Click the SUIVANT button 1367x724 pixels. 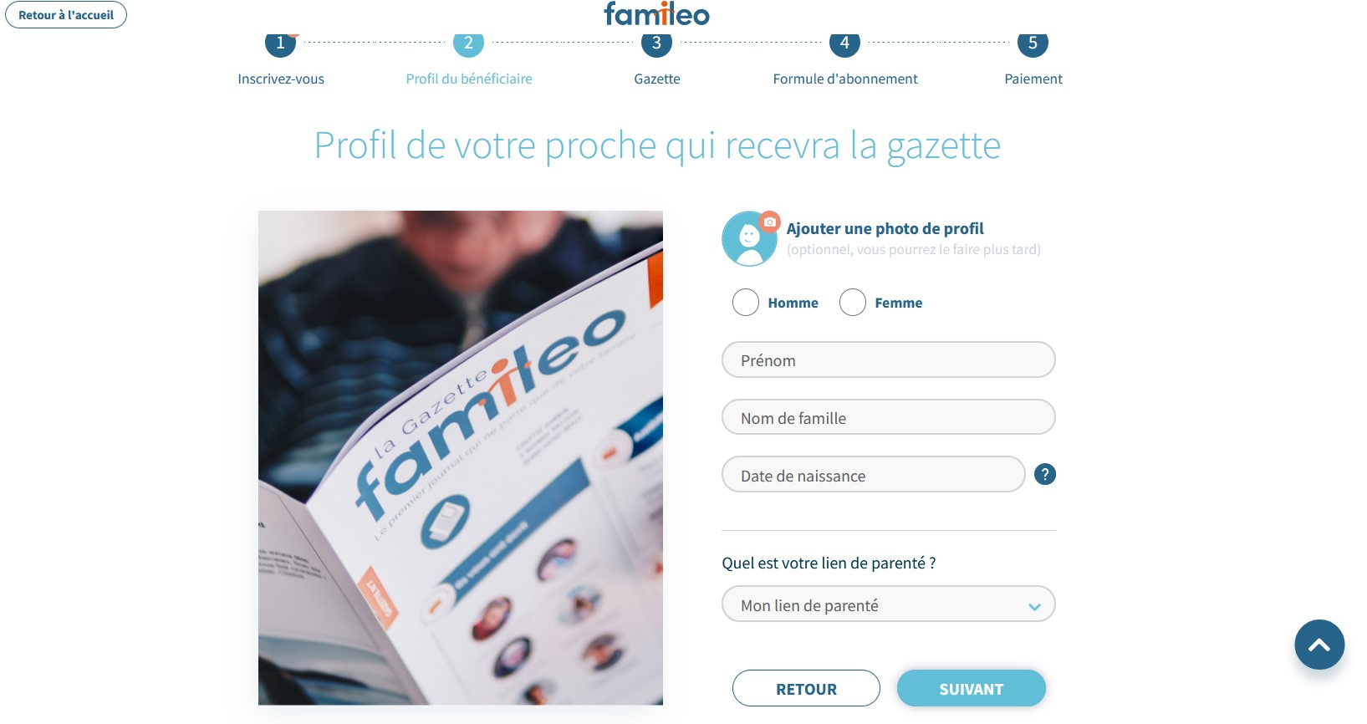point(971,688)
